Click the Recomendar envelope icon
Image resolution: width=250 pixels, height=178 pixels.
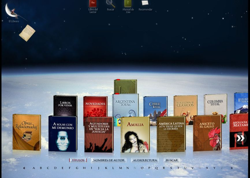145,3
